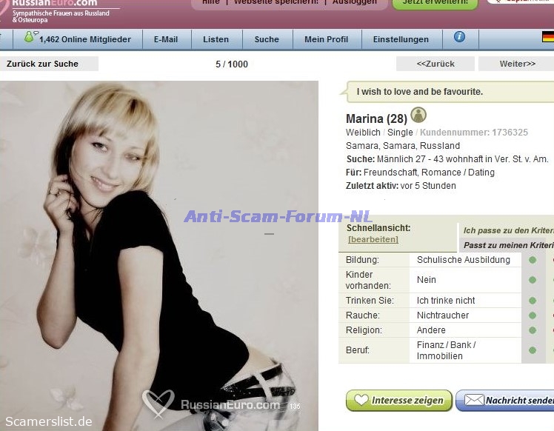This screenshot has width=554, height=431.
Task: Open the Listen menu
Action: (x=216, y=39)
